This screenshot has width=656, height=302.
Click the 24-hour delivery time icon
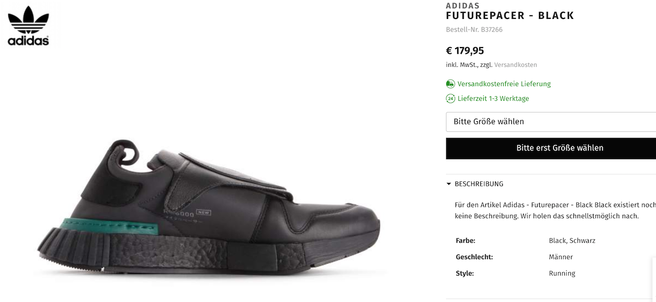(x=450, y=99)
